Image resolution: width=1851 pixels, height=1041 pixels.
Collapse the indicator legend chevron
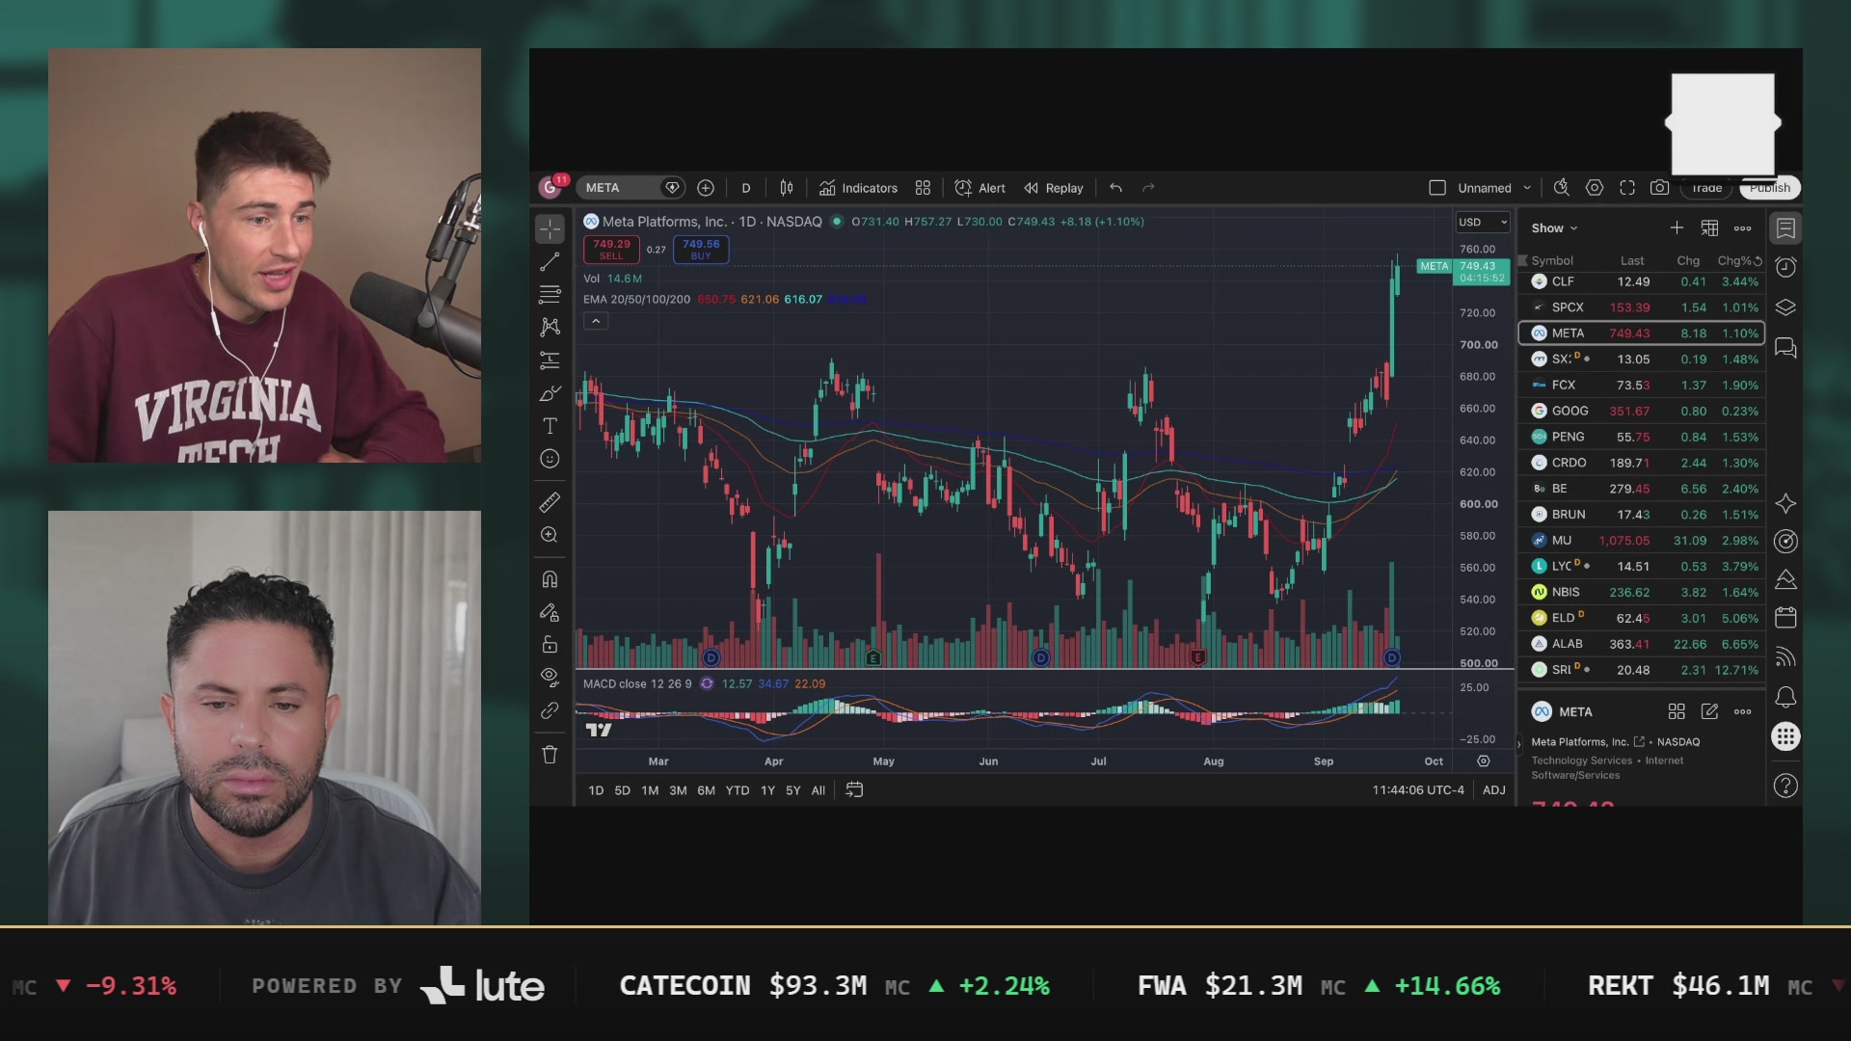click(x=596, y=321)
